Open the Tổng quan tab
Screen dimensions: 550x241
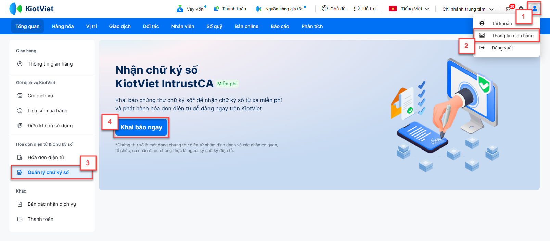(x=27, y=26)
